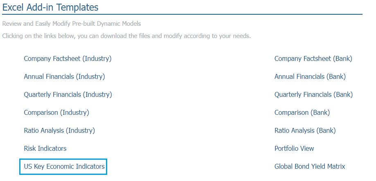Select the Ratio Analysis (Bank) link
This screenshot has height=181, width=376.
[305, 130]
